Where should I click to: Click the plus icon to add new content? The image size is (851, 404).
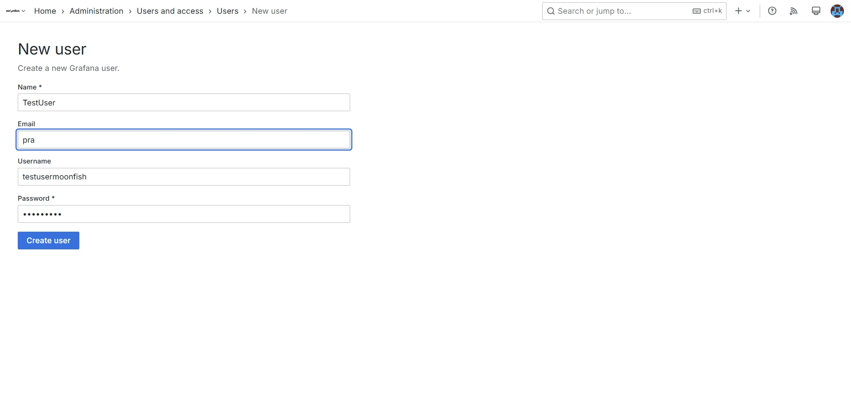738,11
